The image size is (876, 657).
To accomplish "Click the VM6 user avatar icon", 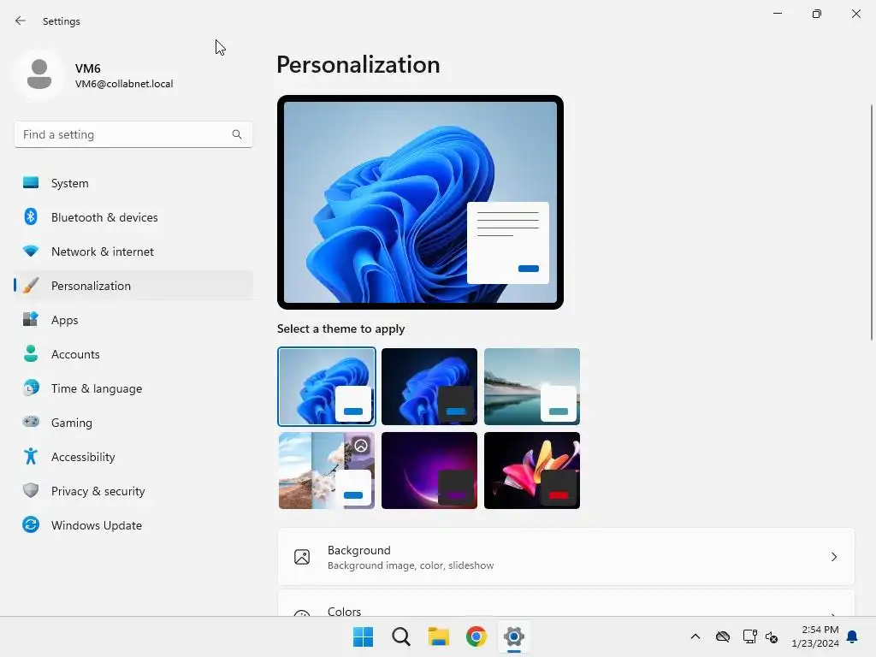I will click(x=39, y=74).
